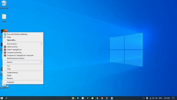
Task: Choose Add to archive...
Action: click(23, 47)
